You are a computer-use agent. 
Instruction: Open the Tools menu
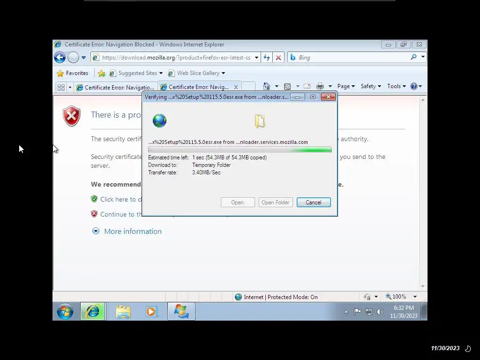[397, 86]
